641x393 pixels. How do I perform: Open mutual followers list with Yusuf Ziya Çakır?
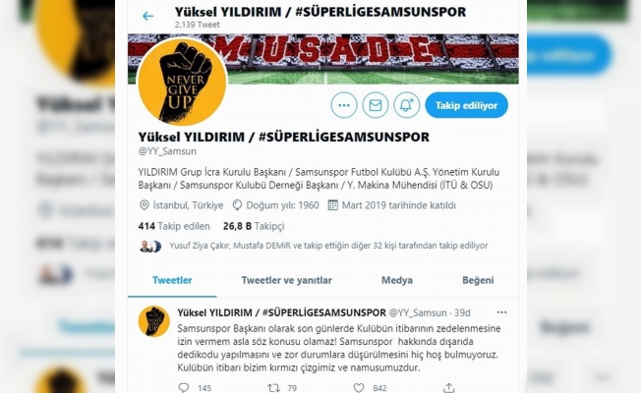314,246
